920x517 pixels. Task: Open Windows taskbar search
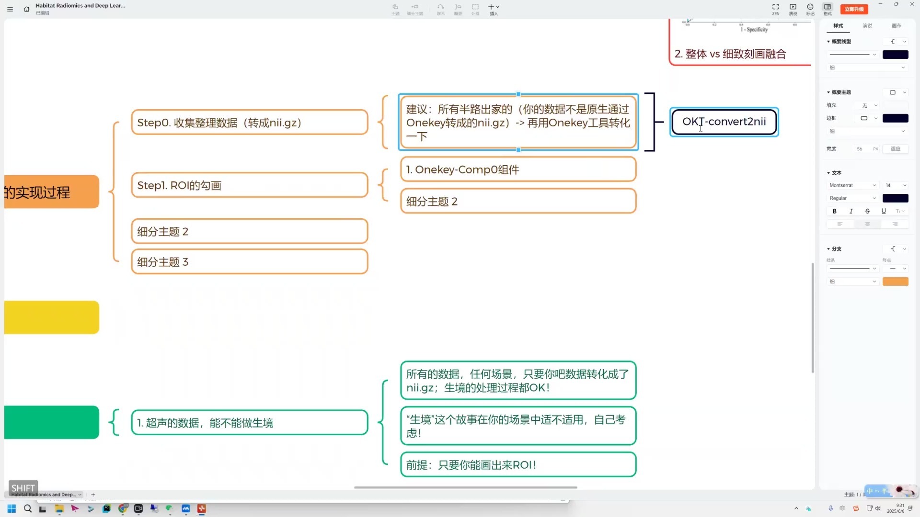click(x=28, y=509)
